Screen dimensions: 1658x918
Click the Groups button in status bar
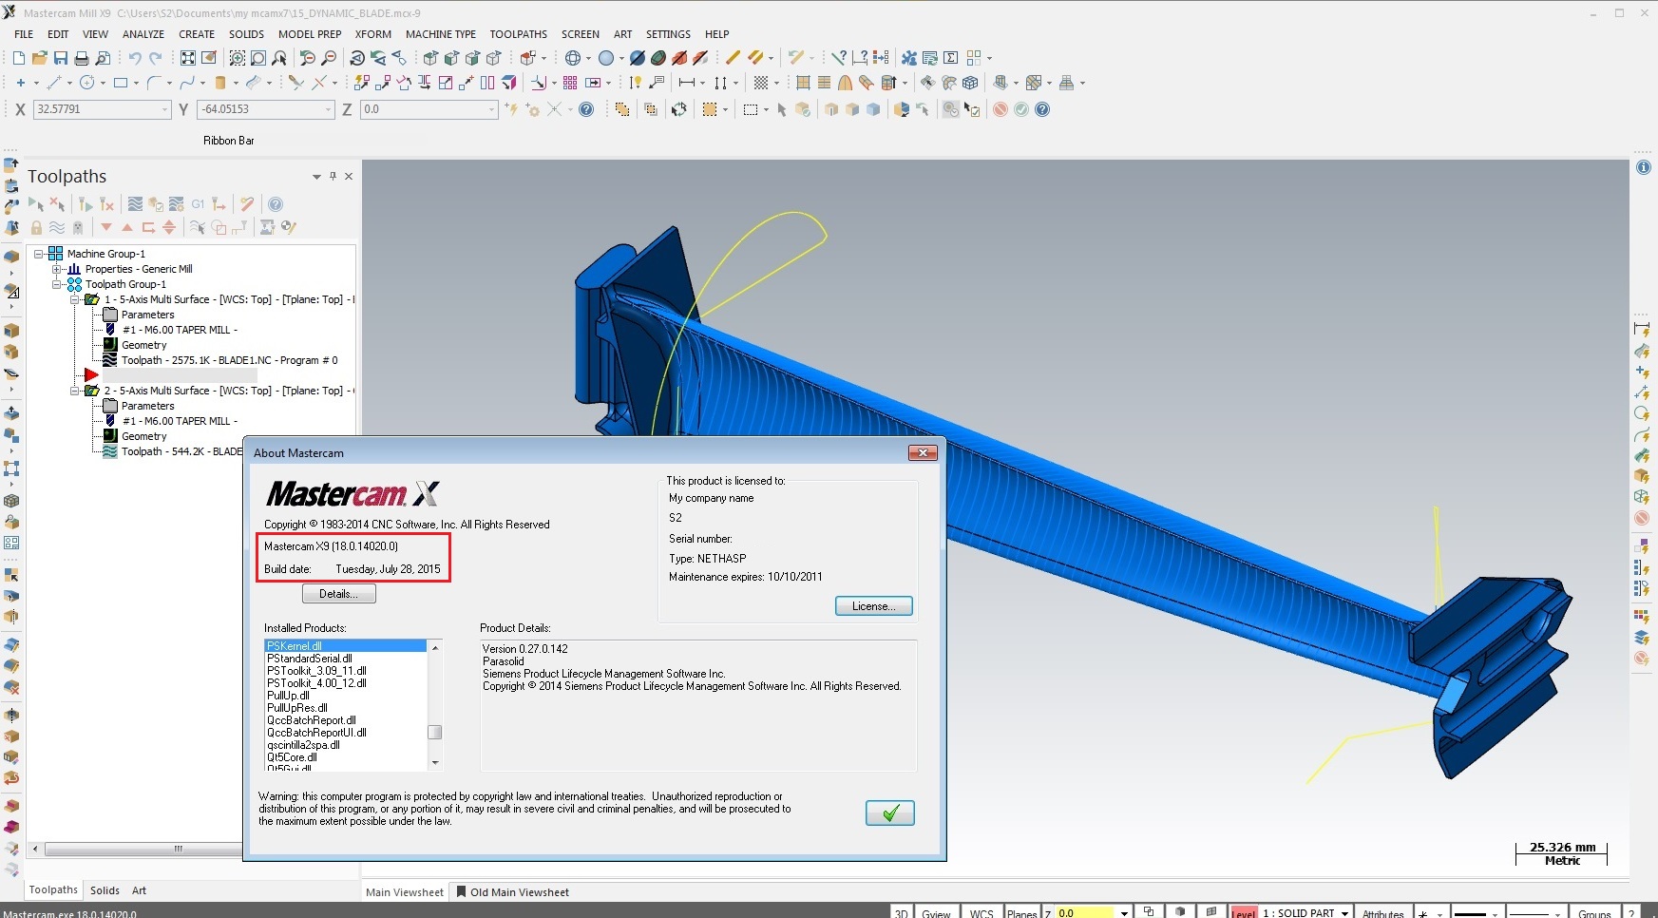coord(1594,912)
